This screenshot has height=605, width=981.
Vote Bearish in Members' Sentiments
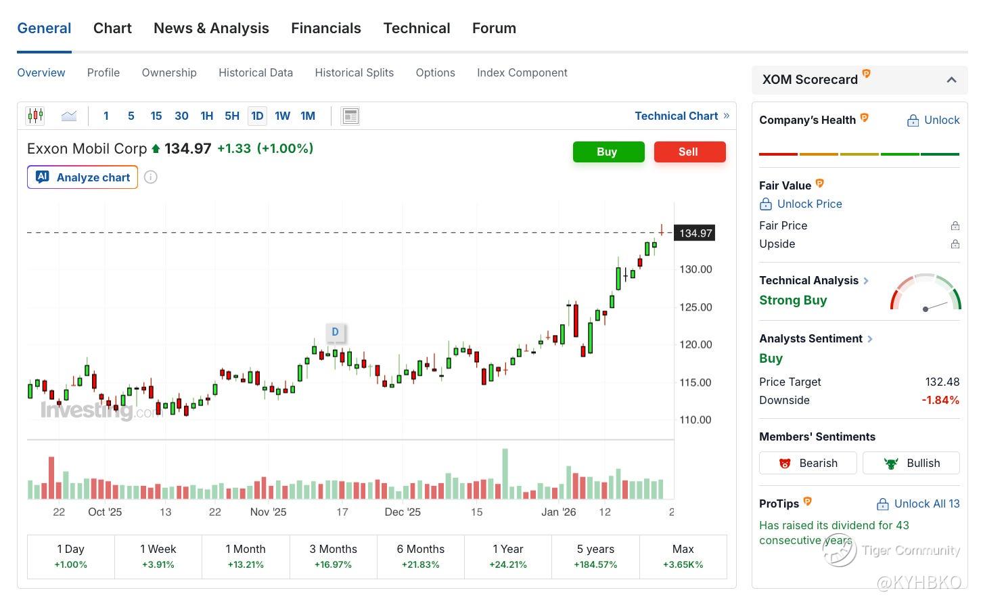pos(808,463)
